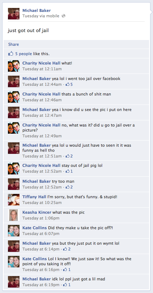Share Michael Baker's post
Image resolution: width=153 pixels, height=293 pixels.
coord(13,44)
